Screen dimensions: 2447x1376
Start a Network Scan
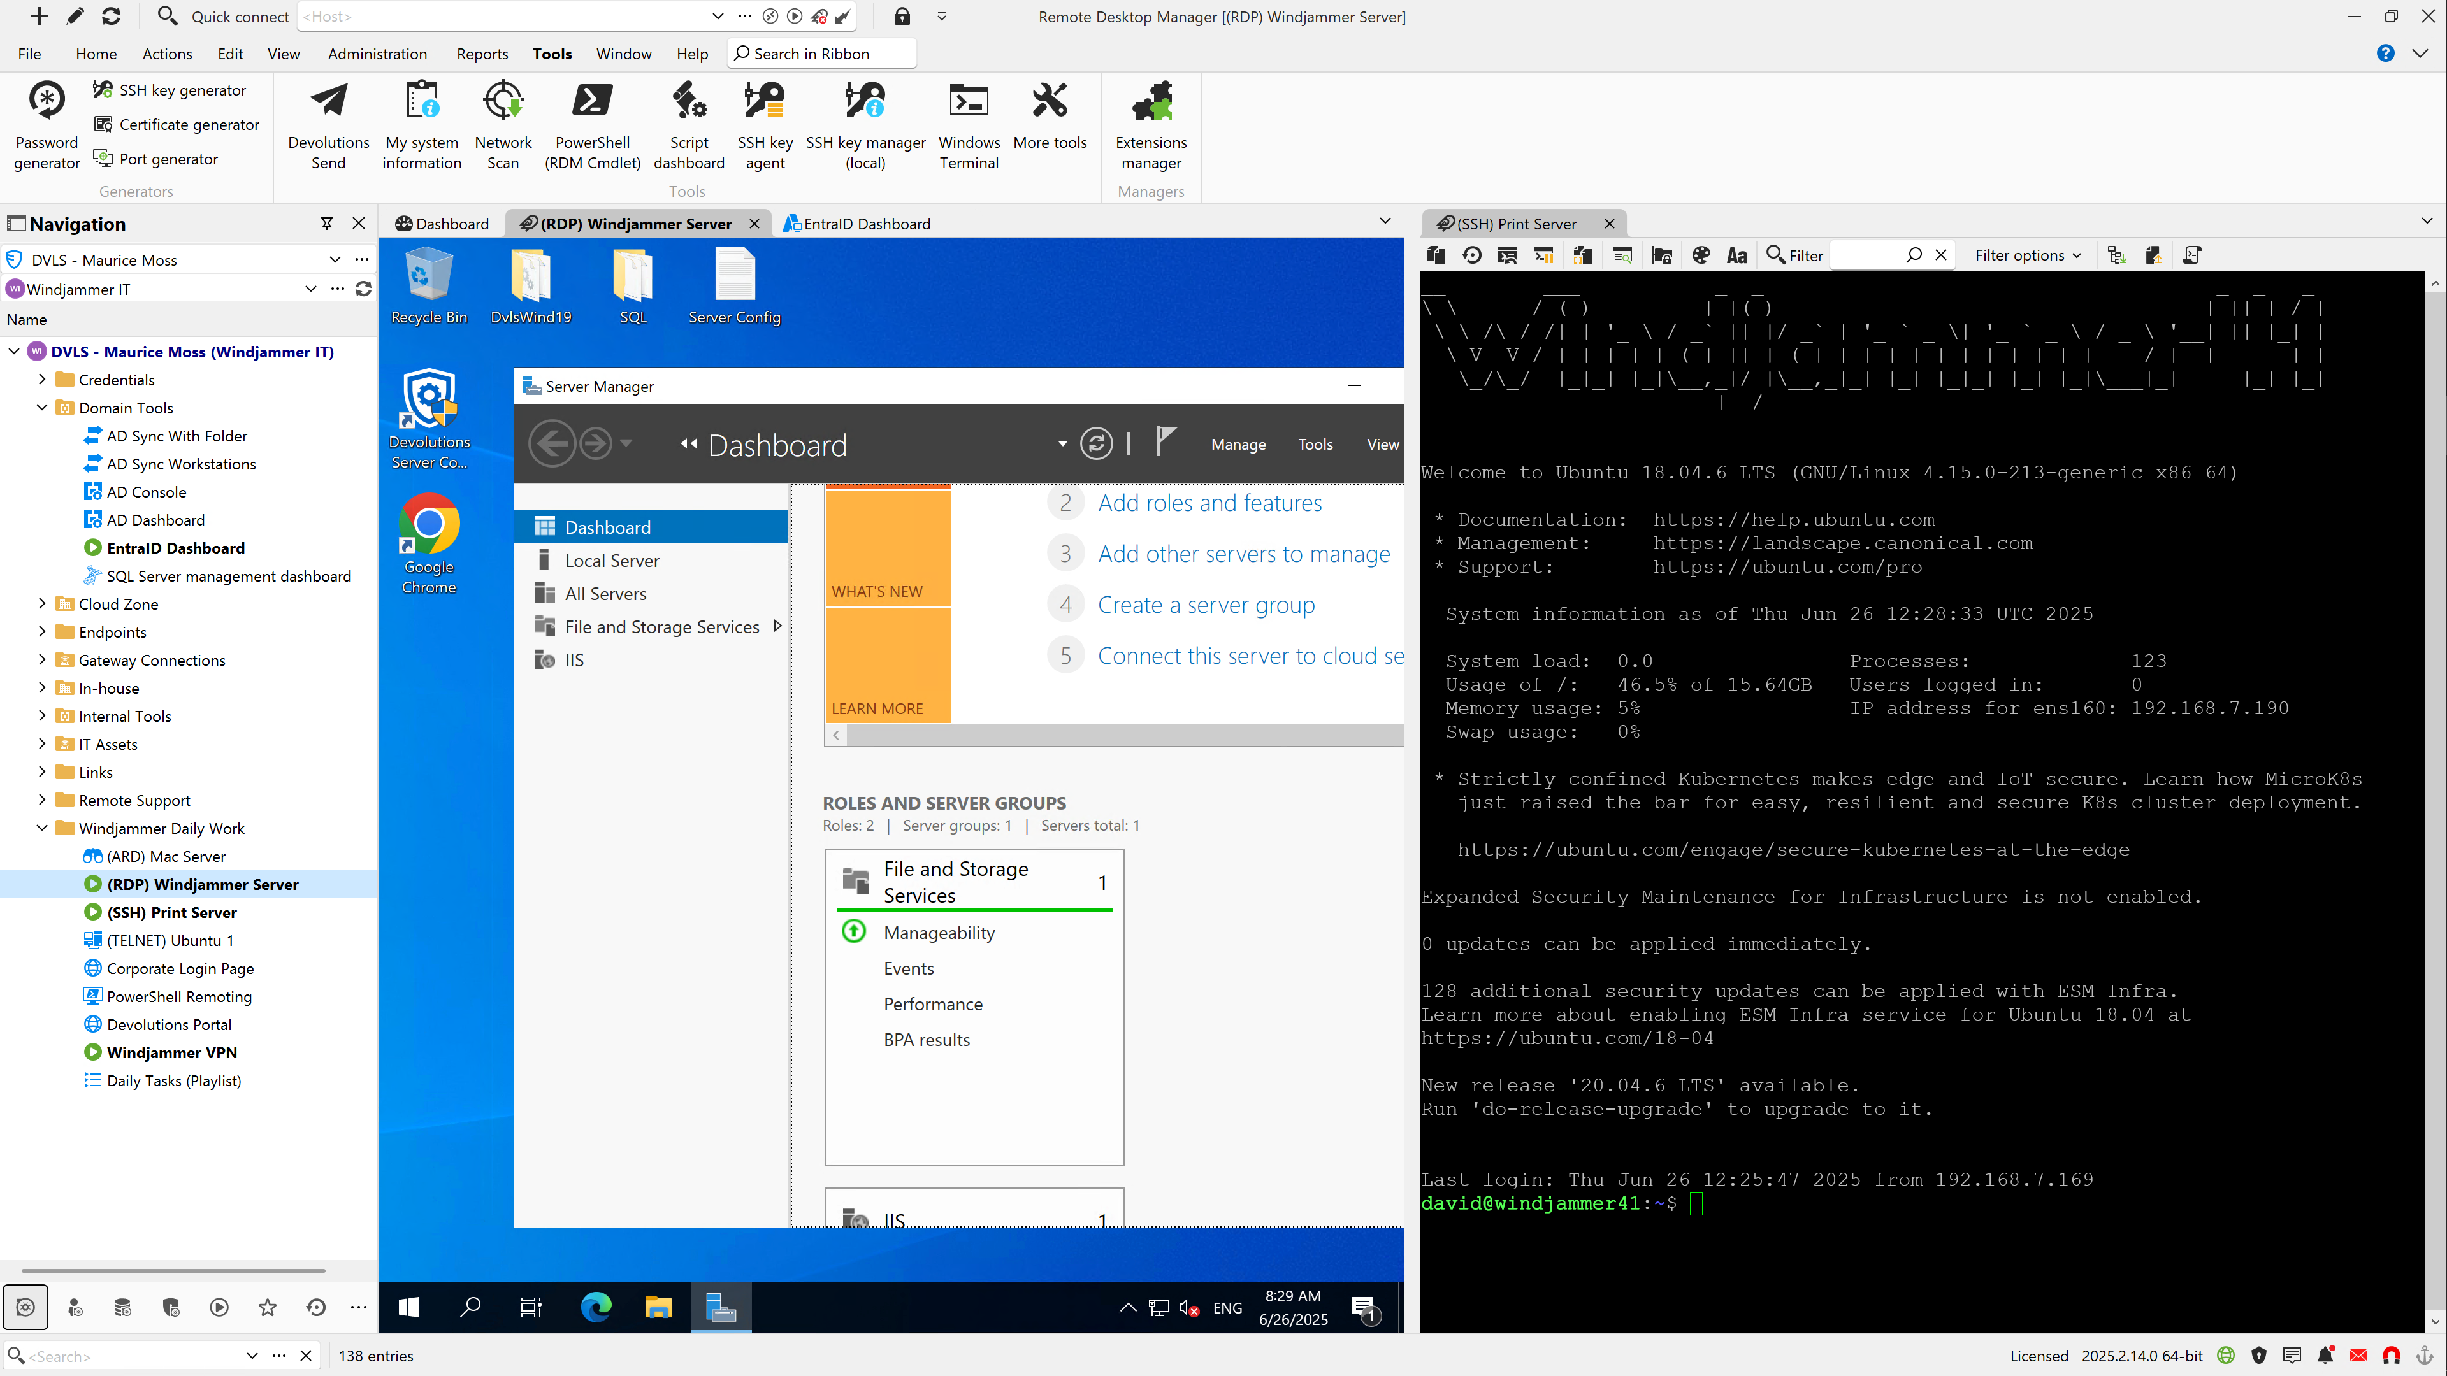(x=503, y=124)
